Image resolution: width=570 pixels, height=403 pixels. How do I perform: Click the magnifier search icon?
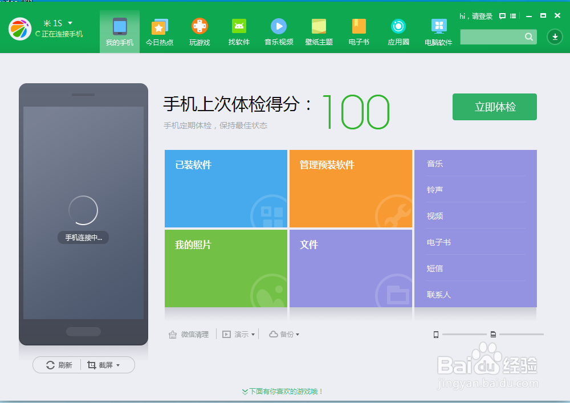(529, 36)
